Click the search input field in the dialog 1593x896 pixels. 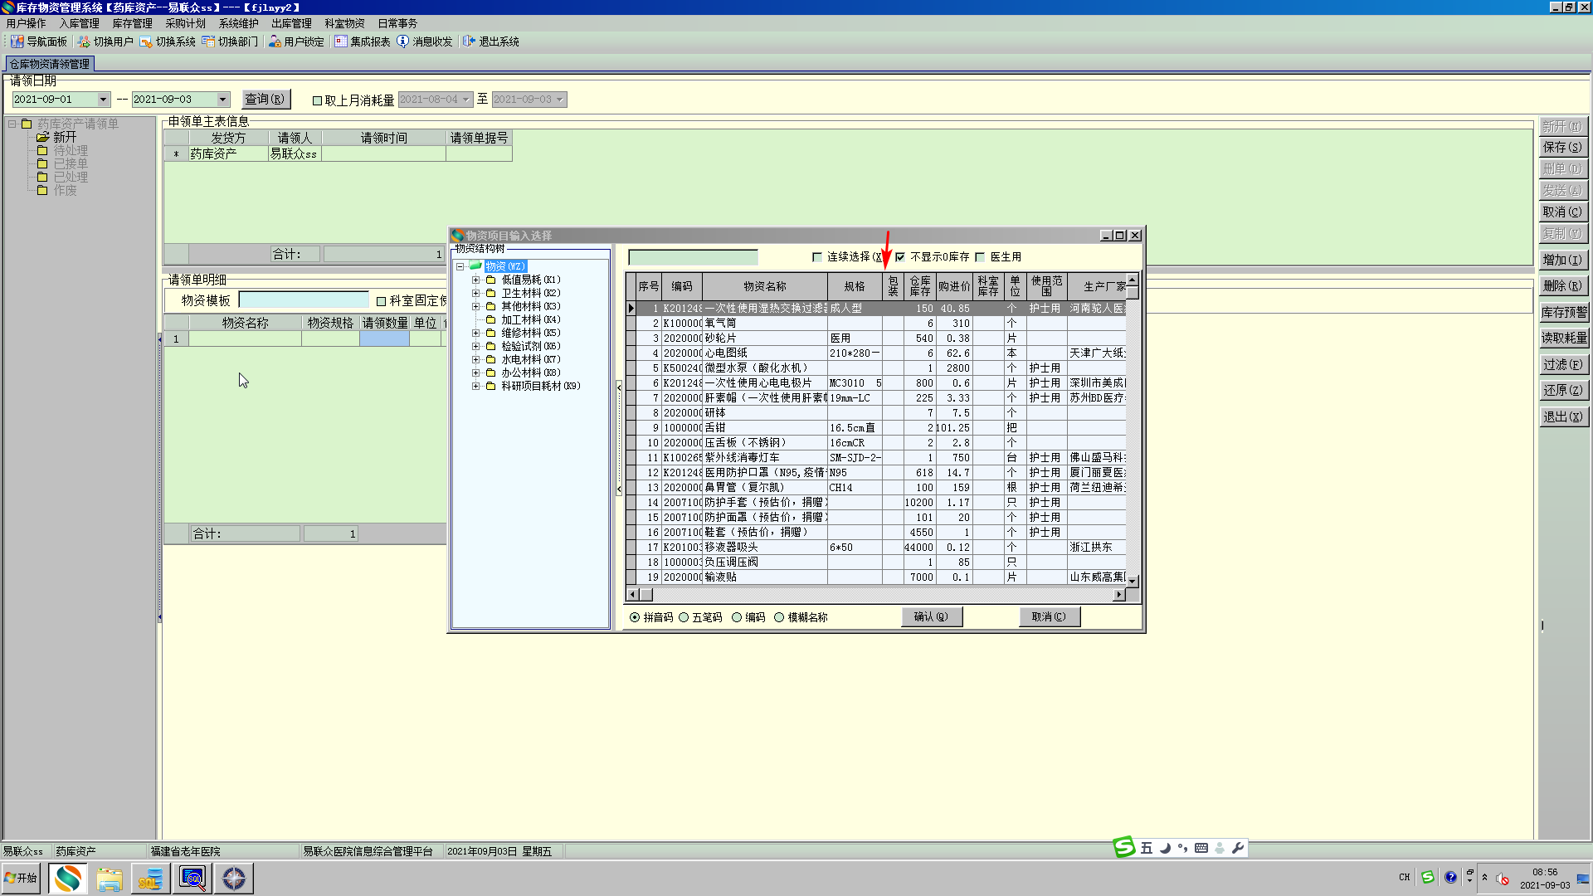pyautogui.click(x=693, y=257)
